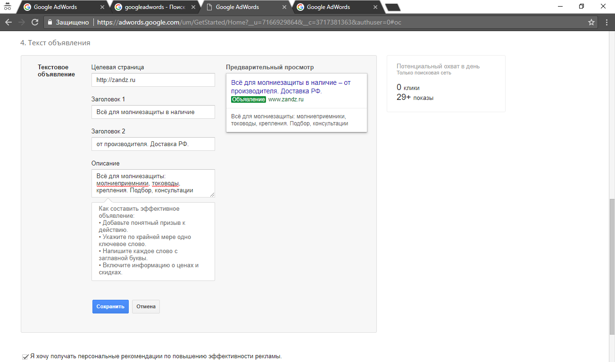Bookmark page with the star icon
Screen dimensions: 615x362
(591, 22)
